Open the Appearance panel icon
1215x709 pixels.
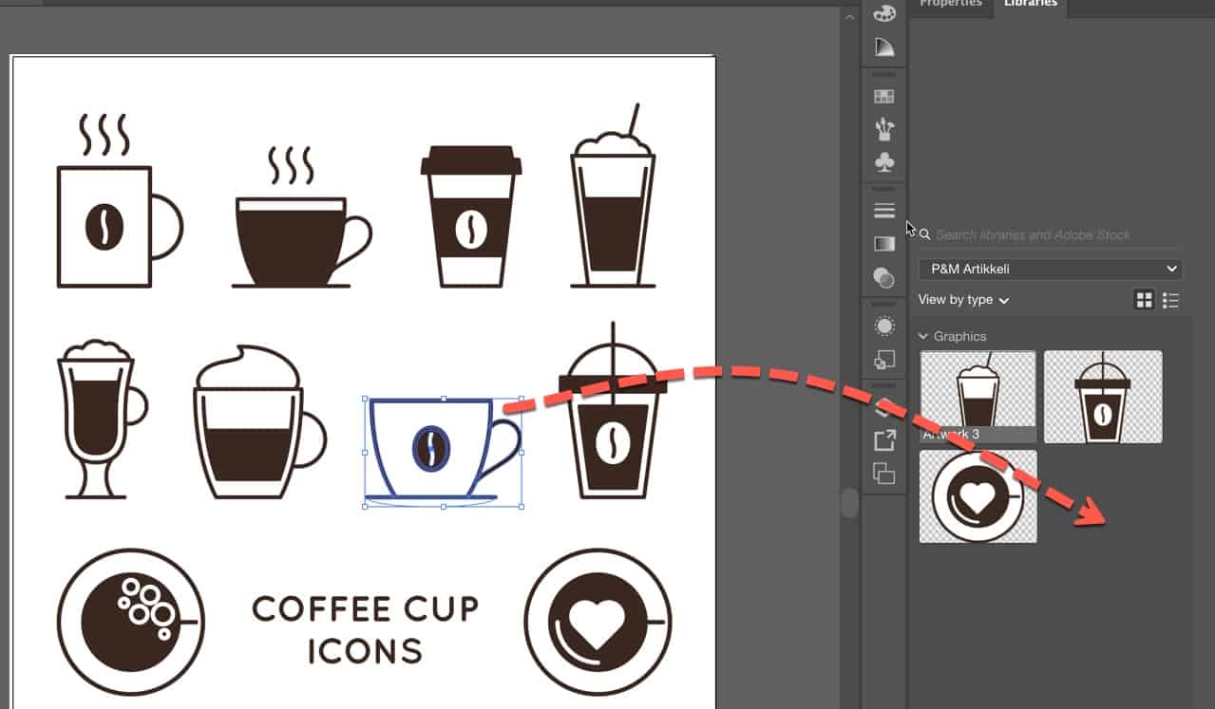click(883, 327)
